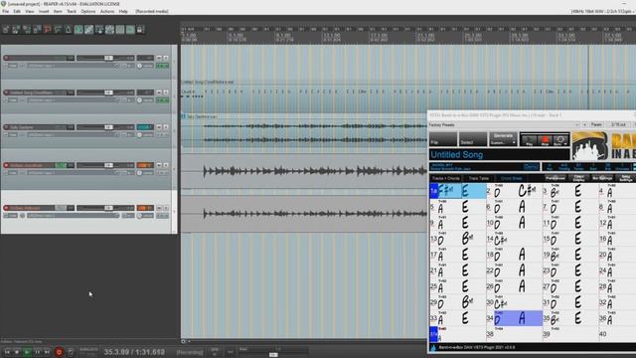Click the Bar Settings button
Viewport: 636px width, 358px height.
603,178
